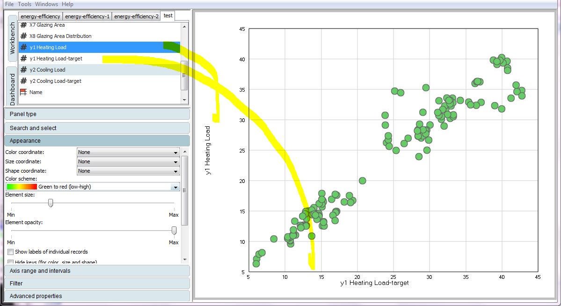561x306 pixels.
Task: Click the variable list scroll-down arrow
Action: coord(184,99)
